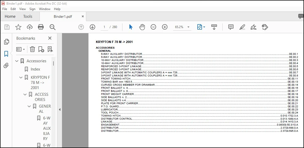Viewport: 304px width, 148px height.
Task: Add a comment with the speech bubble icon
Action: (231, 27)
